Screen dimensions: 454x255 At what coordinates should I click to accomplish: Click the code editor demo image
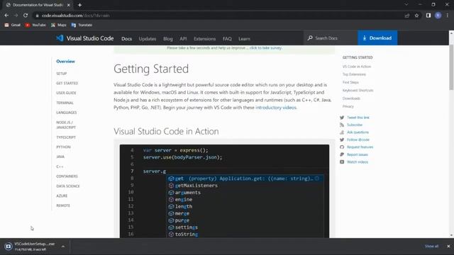click(224, 191)
